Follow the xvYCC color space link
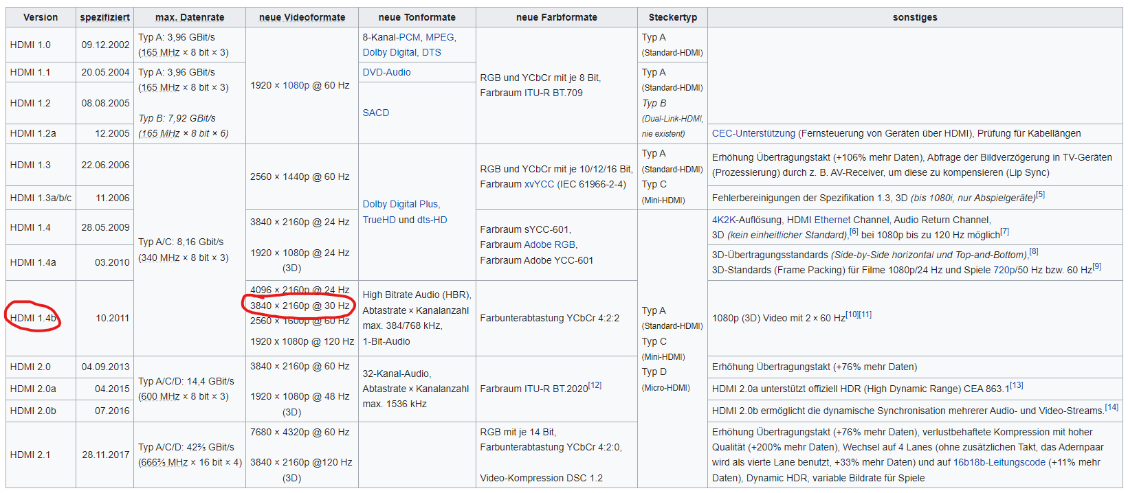Viewport: 1128px width, 493px height. [539, 184]
